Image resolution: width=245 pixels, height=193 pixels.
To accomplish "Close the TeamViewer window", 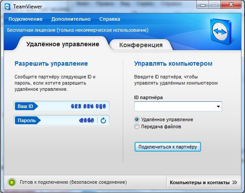I will (x=231, y=5).
